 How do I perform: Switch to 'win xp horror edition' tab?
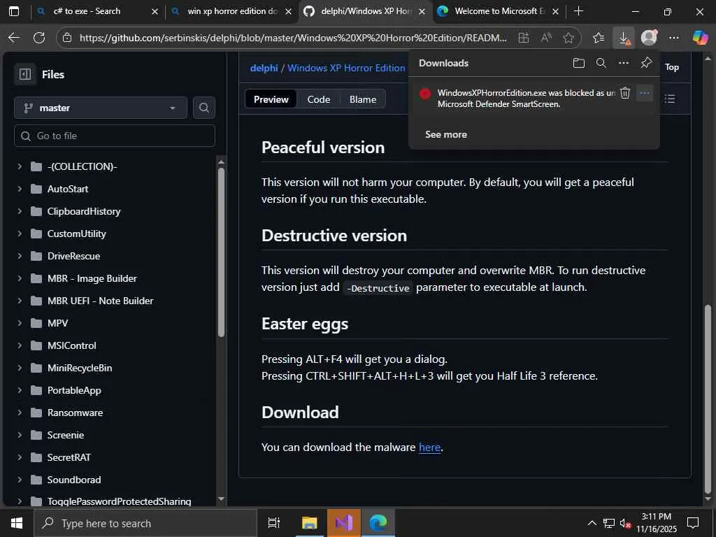click(232, 11)
